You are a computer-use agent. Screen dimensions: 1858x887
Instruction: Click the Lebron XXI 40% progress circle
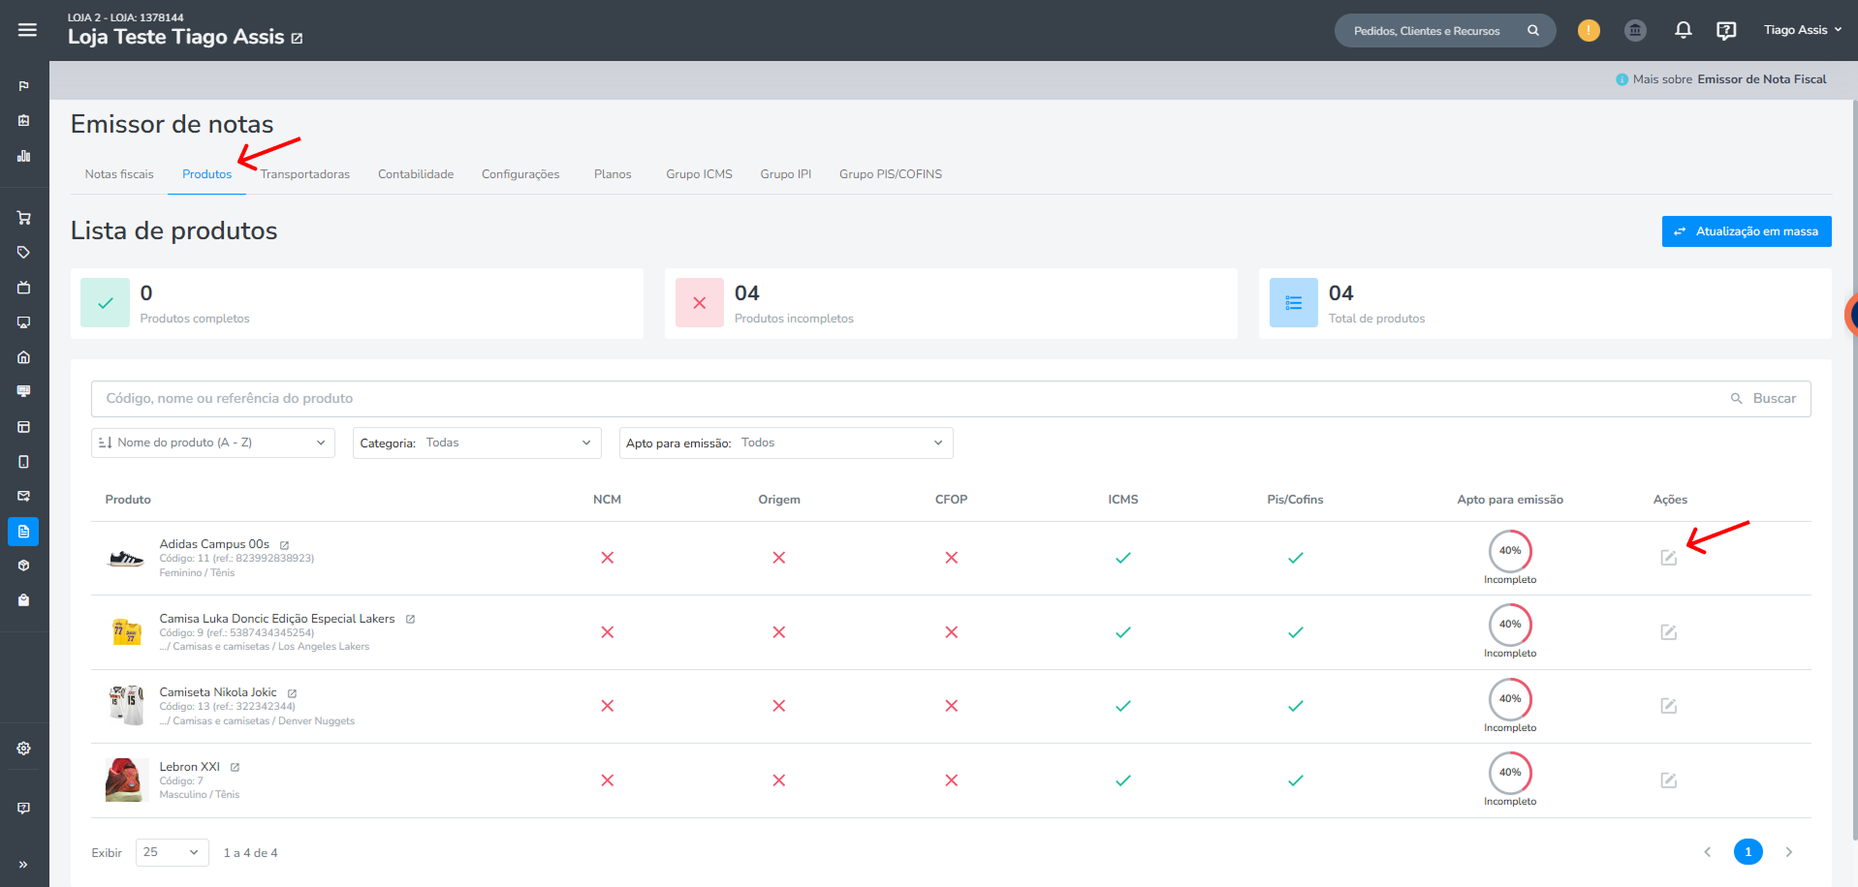[1510, 773]
